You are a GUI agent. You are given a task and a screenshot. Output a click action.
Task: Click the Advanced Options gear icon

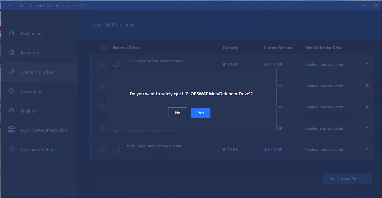[11, 149]
